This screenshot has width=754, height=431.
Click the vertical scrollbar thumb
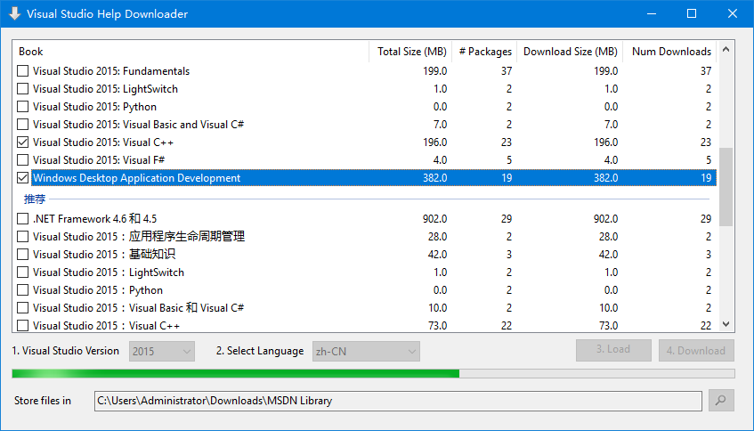coord(726,187)
